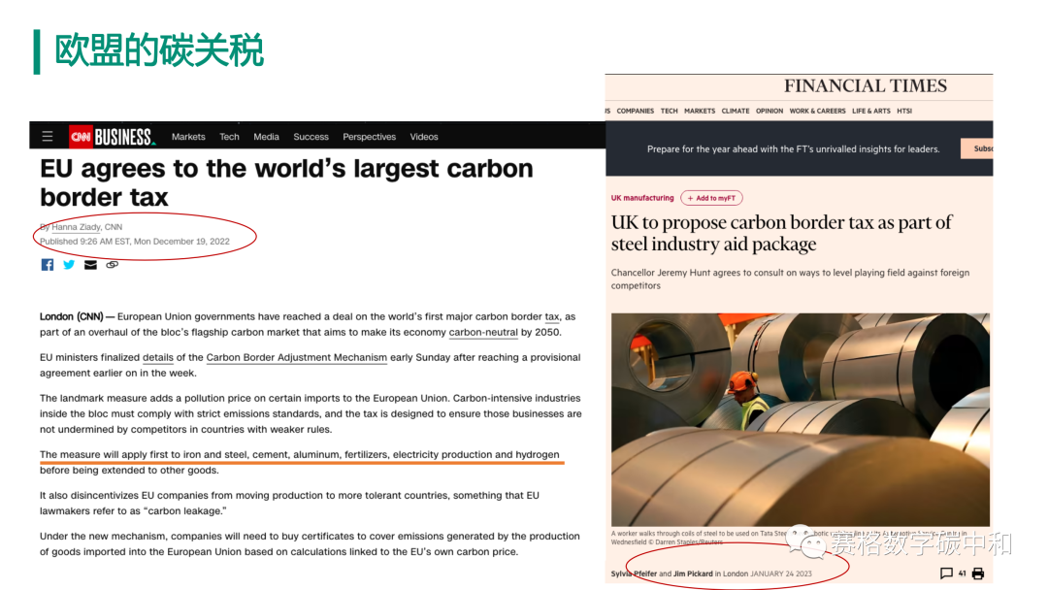
Task: Click FT date 'JANUARY 24 2023'
Action: click(x=780, y=574)
